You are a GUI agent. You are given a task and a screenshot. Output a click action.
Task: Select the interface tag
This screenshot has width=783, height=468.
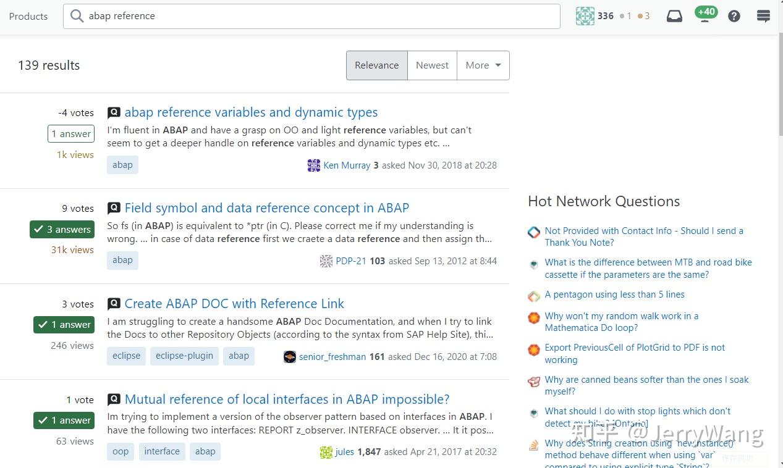162,451
